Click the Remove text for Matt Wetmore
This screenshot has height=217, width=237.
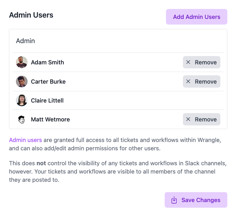[205, 119]
